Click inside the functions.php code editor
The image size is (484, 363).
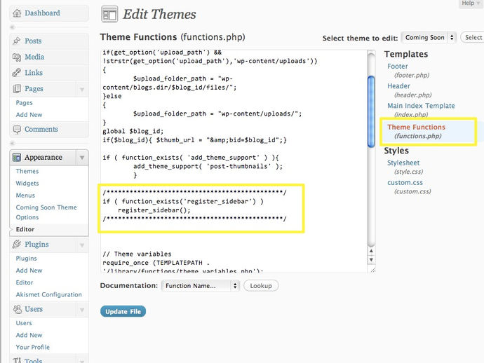[234, 161]
